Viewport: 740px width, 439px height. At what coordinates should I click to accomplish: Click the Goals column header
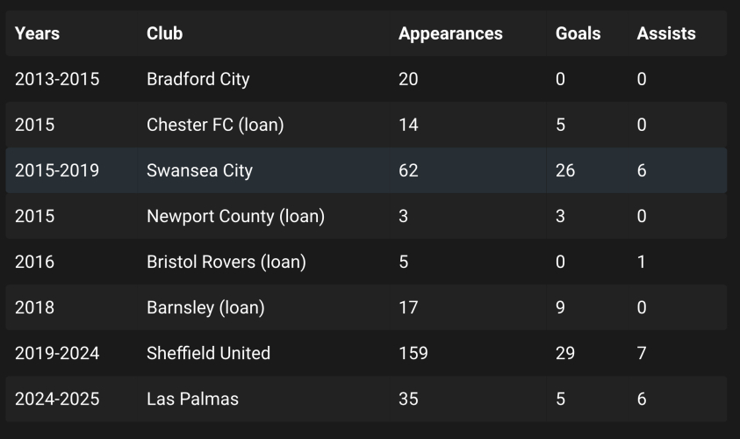coord(578,33)
